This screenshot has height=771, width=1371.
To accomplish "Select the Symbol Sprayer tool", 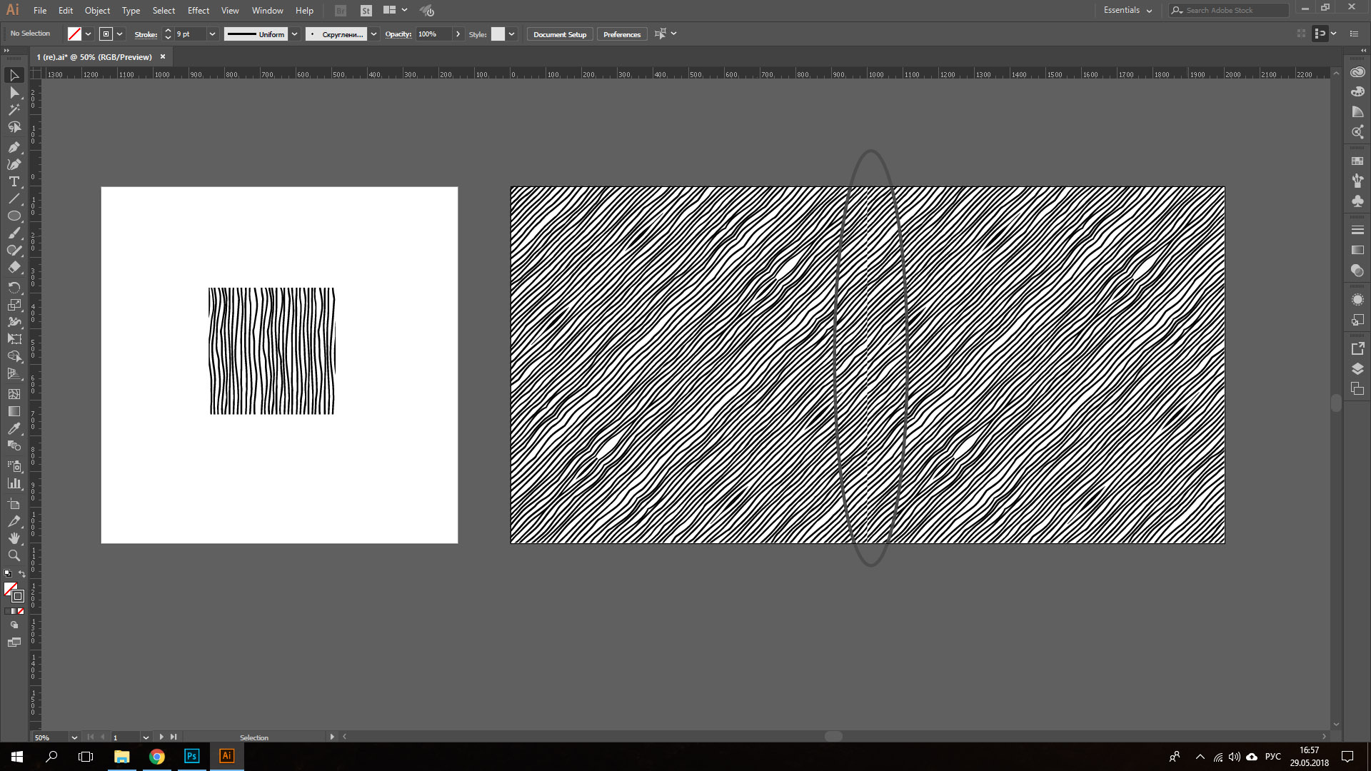I will tap(14, 466).
